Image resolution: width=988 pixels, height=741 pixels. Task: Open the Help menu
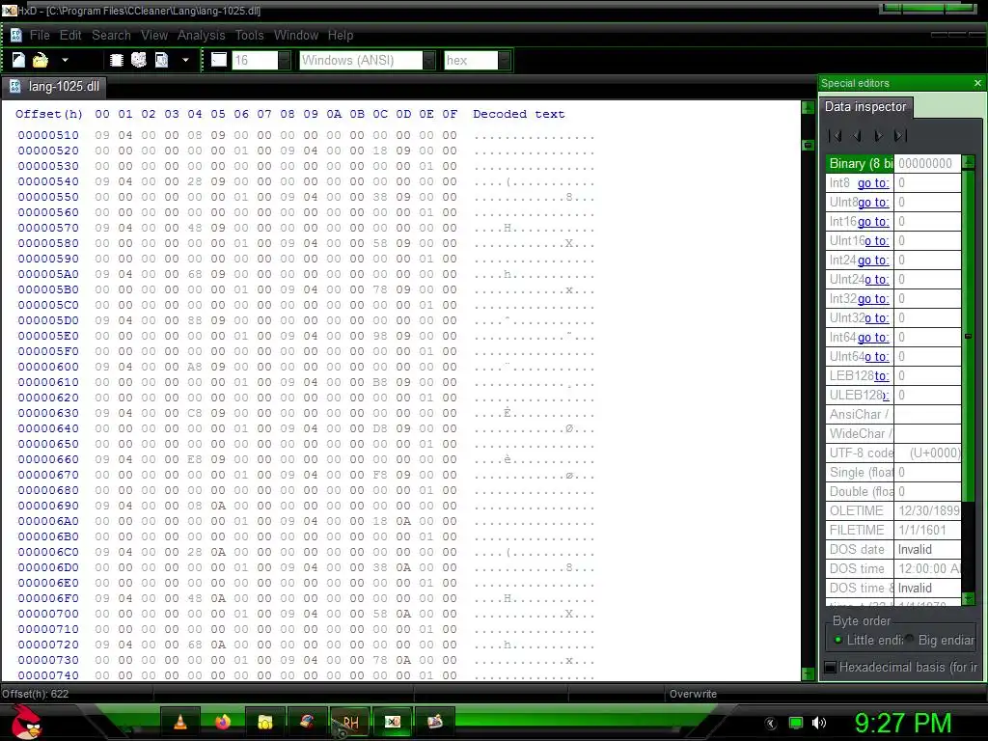coord(341,36)
